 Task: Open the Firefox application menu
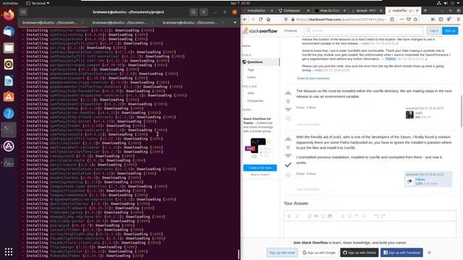click(458, 19)
